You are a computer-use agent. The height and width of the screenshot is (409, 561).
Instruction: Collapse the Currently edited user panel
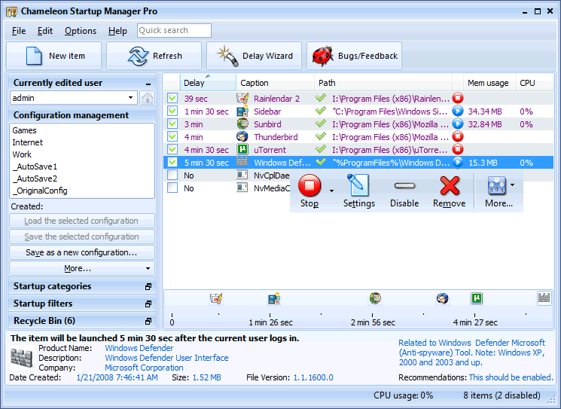tap(148, 84)
